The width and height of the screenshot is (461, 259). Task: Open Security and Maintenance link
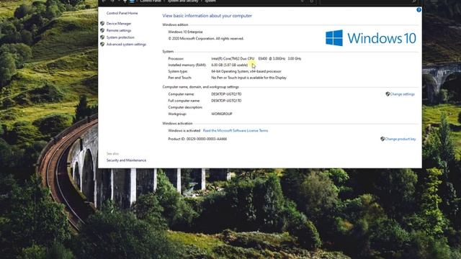pos(126,160)
